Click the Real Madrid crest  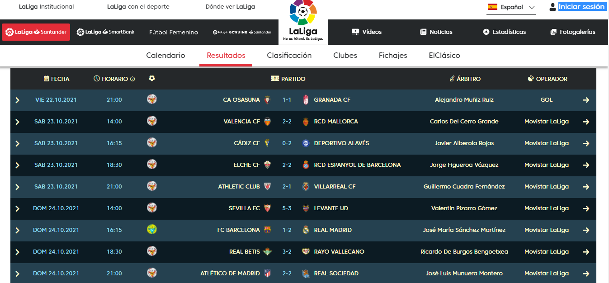click(x=306, y=230)
